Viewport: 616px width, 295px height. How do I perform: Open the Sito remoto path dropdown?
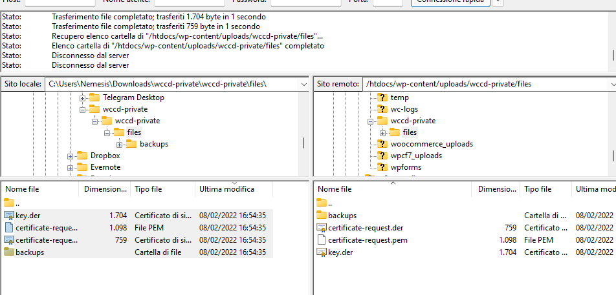pyautogui.click(x=611, y=84)
